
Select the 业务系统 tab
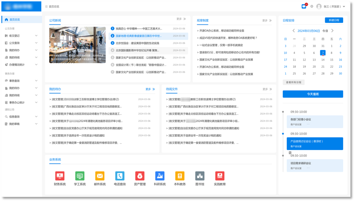click(55, 159)
